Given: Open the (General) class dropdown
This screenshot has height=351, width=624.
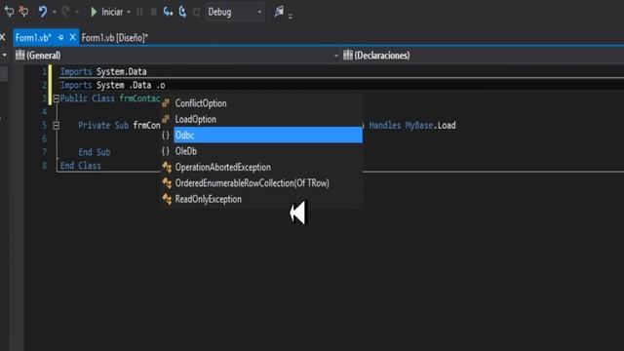Looking at the screenshot, I should click(x=176, y=56).
